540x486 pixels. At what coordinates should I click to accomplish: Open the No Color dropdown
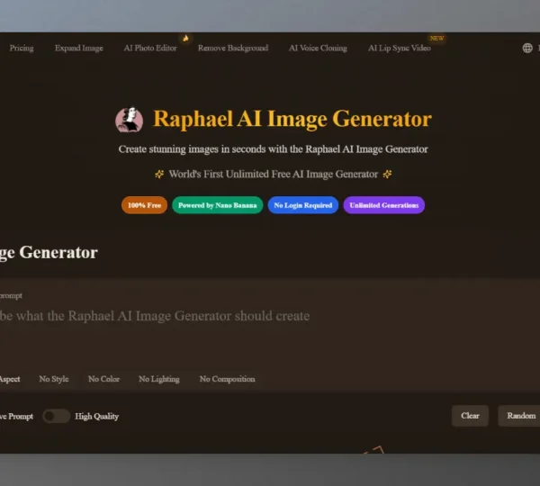point(103,379)
